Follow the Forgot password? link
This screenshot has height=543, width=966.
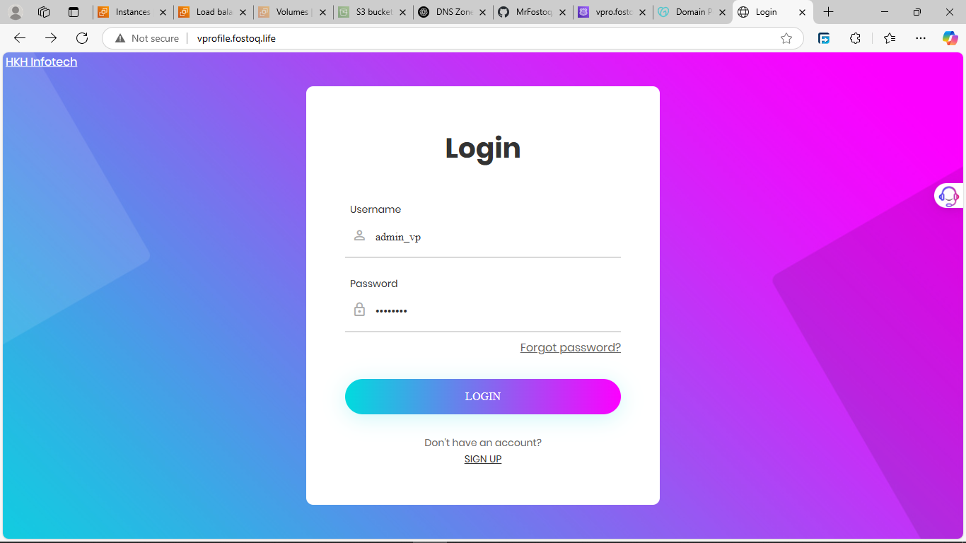[x=571, y=347]
